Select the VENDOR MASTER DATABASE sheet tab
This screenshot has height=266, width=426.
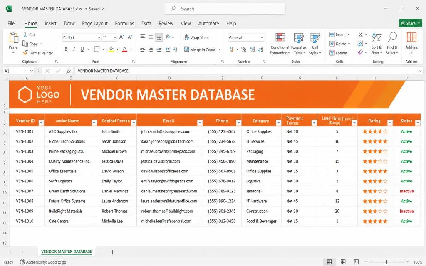pos(67,251)
